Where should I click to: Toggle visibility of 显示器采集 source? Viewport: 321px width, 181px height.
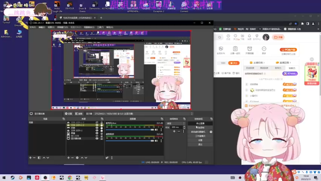(x=97, y=138)
